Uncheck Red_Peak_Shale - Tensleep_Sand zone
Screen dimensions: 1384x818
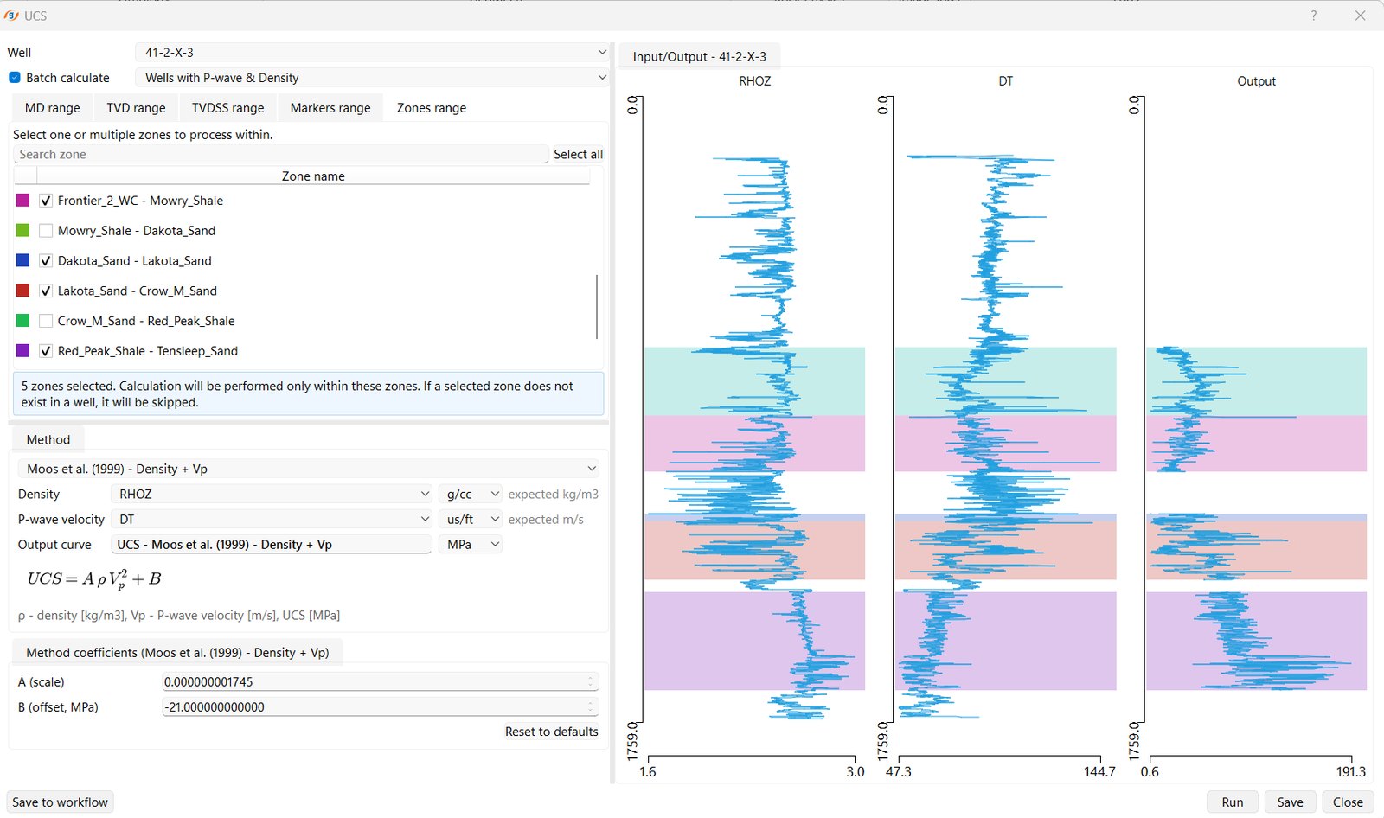(46, 351)
